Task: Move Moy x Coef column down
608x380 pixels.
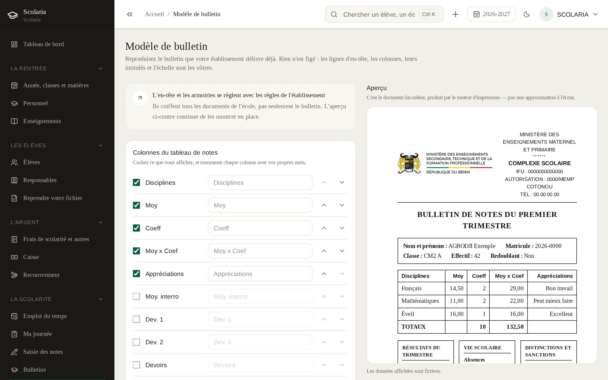Action: pos(342,251)
